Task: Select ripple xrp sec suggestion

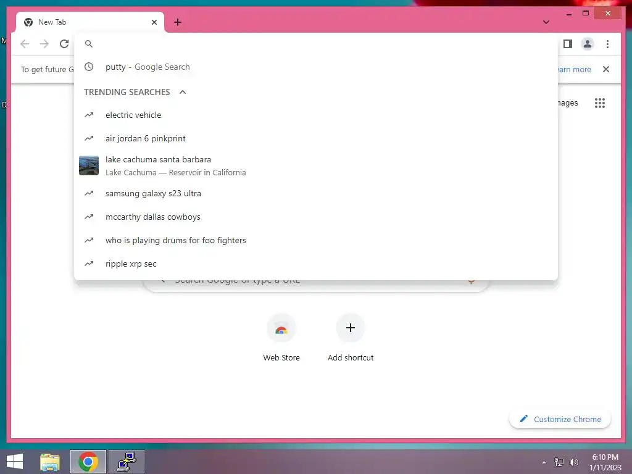Action: point(316,264)
